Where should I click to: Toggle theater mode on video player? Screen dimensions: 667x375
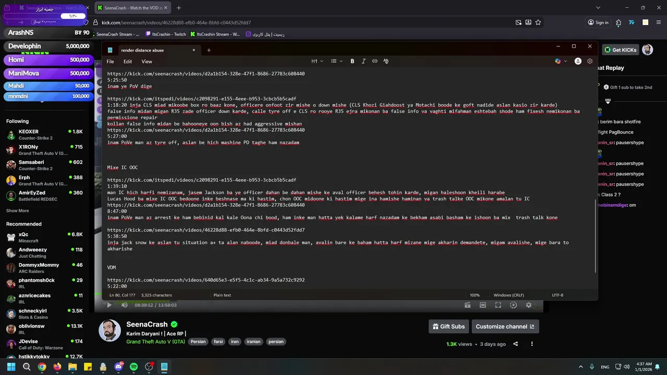483,305
